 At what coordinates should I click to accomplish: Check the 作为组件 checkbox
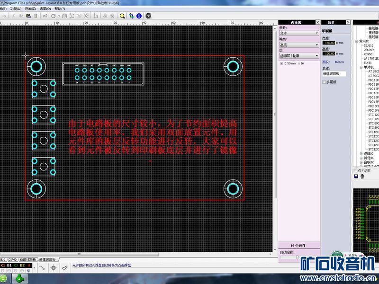[356, 170]
